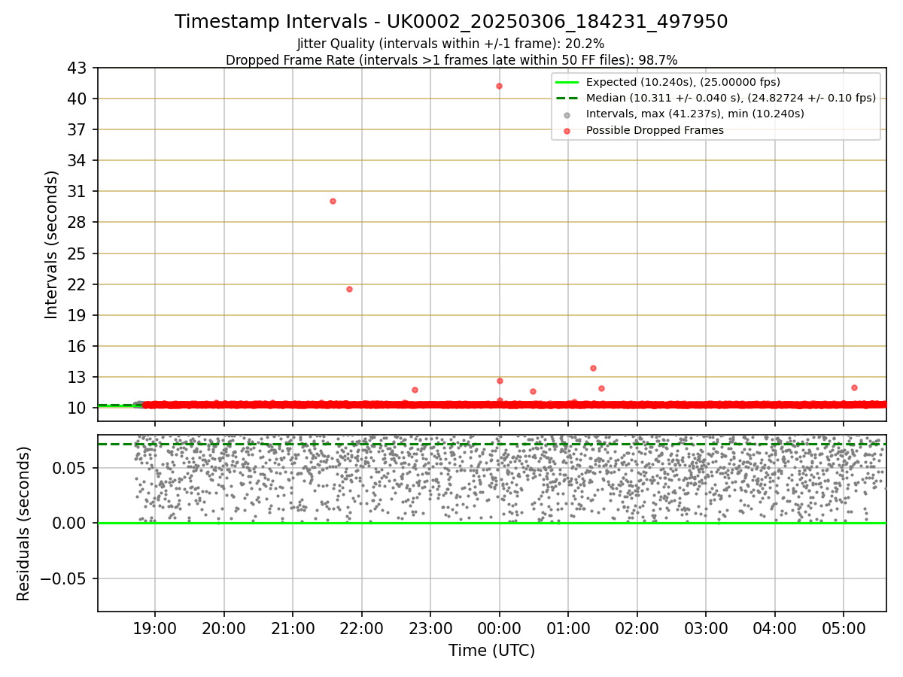
Task: Click the gray dot marker beside legend 'Intervals'
Action: point(567,115)
